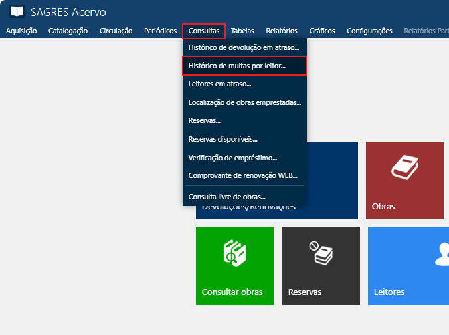This screenshot has width=449, height=335.
Task: Expand the Tabelas menu
Action: point(242,31)
